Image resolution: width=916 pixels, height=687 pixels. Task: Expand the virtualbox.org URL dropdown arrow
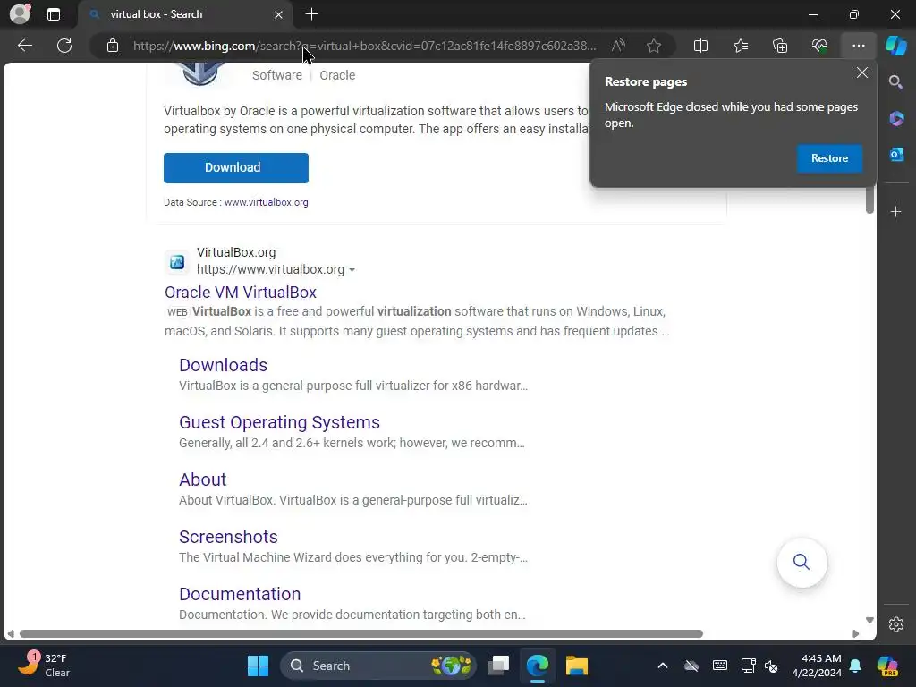tap(352, 270)
